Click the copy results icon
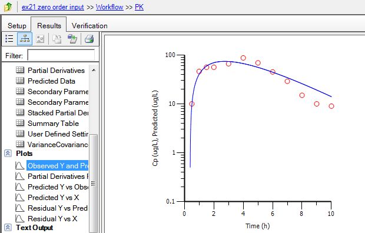 coord(57,39)
